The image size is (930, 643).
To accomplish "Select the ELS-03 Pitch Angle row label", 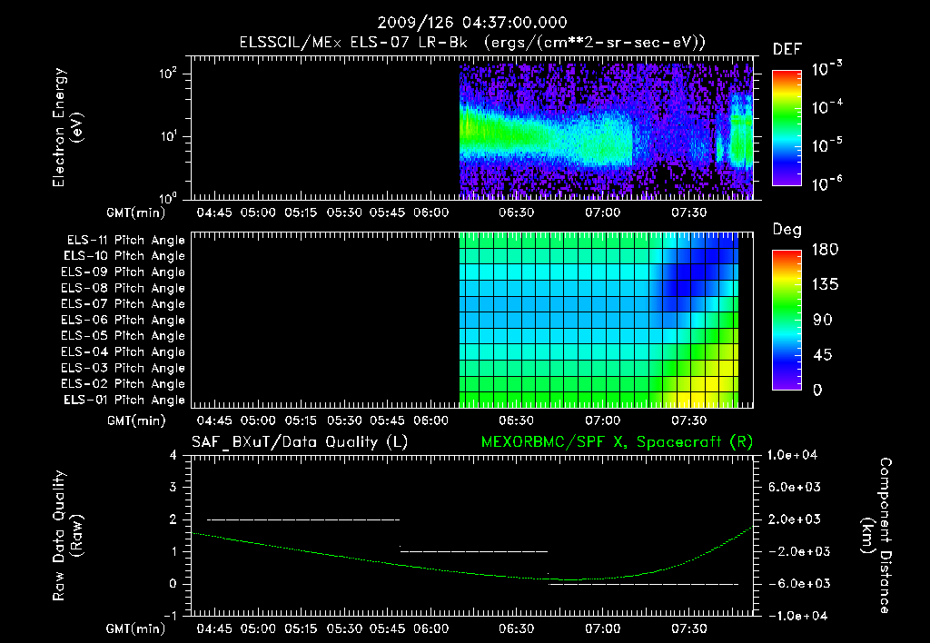I will (x=123, y=368).
